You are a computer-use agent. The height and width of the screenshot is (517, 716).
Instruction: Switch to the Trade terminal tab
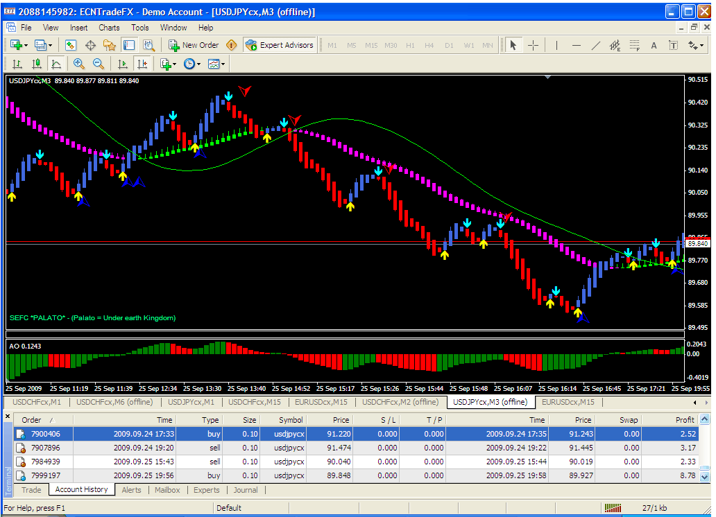tap(31, 489)
